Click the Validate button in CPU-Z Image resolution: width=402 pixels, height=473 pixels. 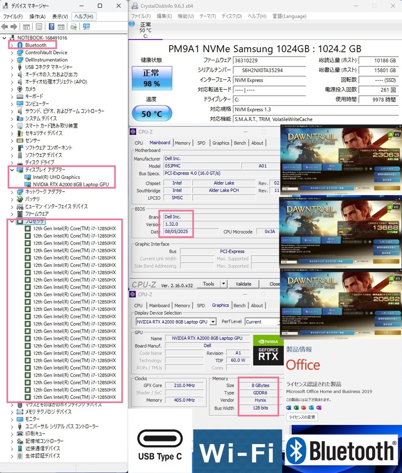(x=243, y=284)
